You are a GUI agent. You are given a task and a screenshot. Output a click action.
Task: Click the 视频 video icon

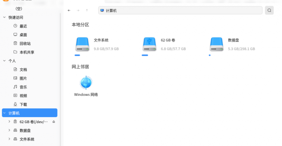(15, 95)
